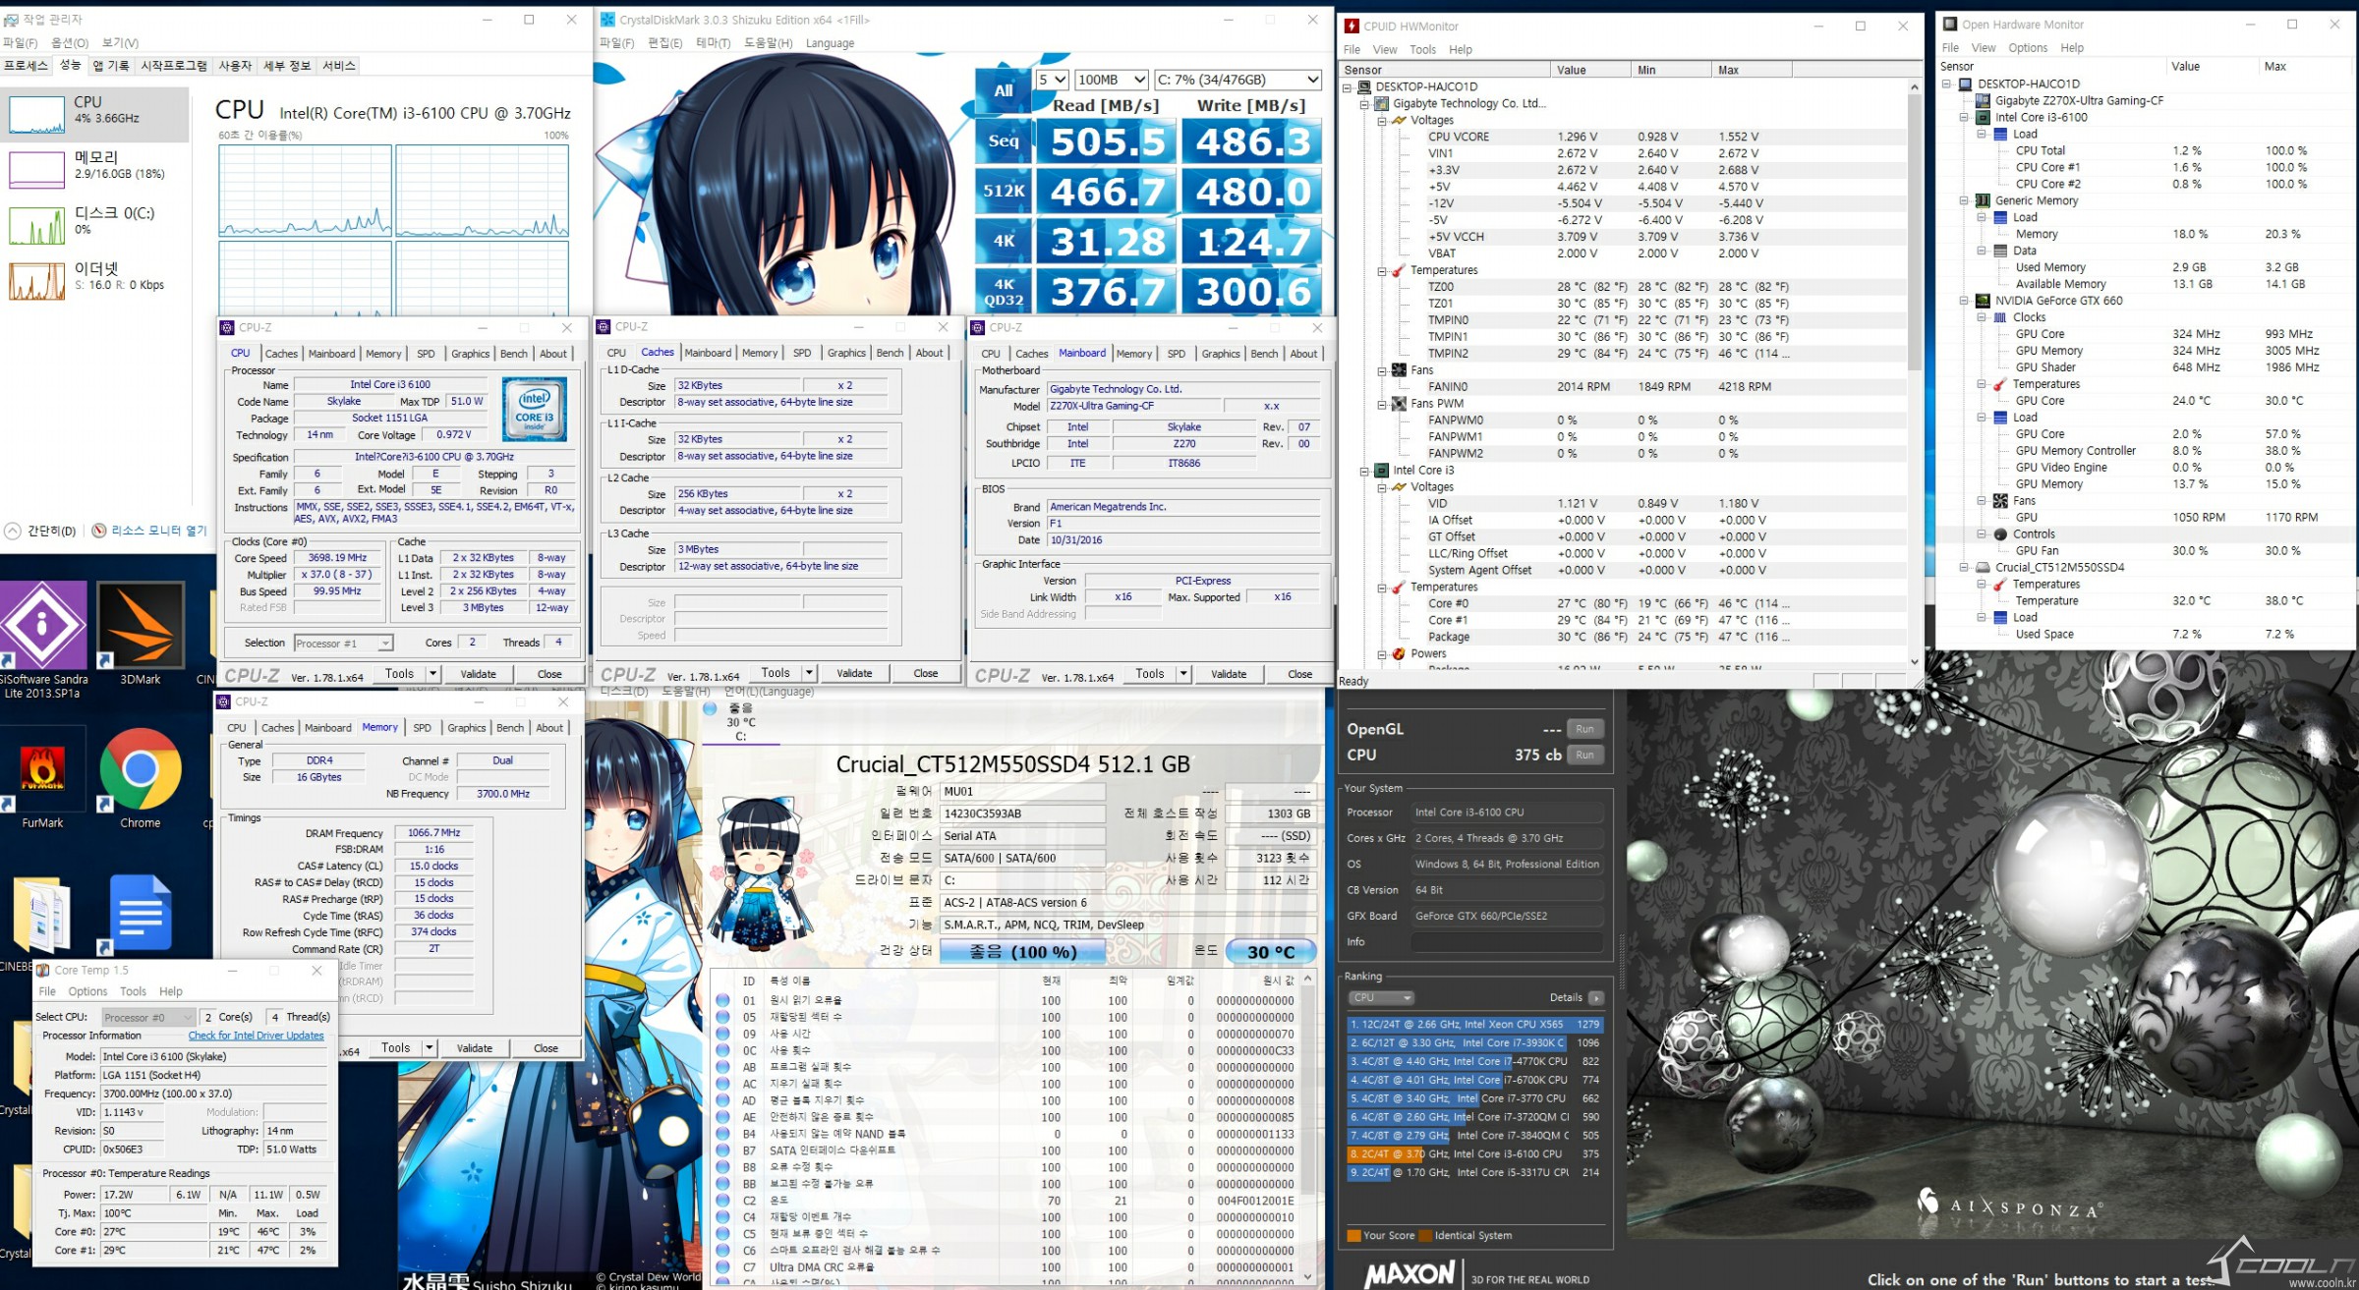Launch FurMark from the desktop
The height and width of the screenshot is (1290, 2359).
pos(42,769)
